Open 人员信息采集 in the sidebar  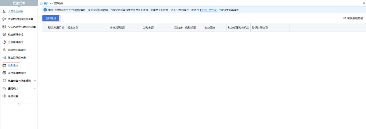click(x=15, y=12)
